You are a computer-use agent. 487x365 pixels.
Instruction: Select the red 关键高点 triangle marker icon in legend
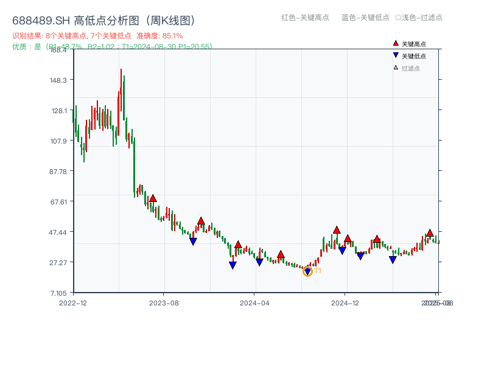click(394, 43)
